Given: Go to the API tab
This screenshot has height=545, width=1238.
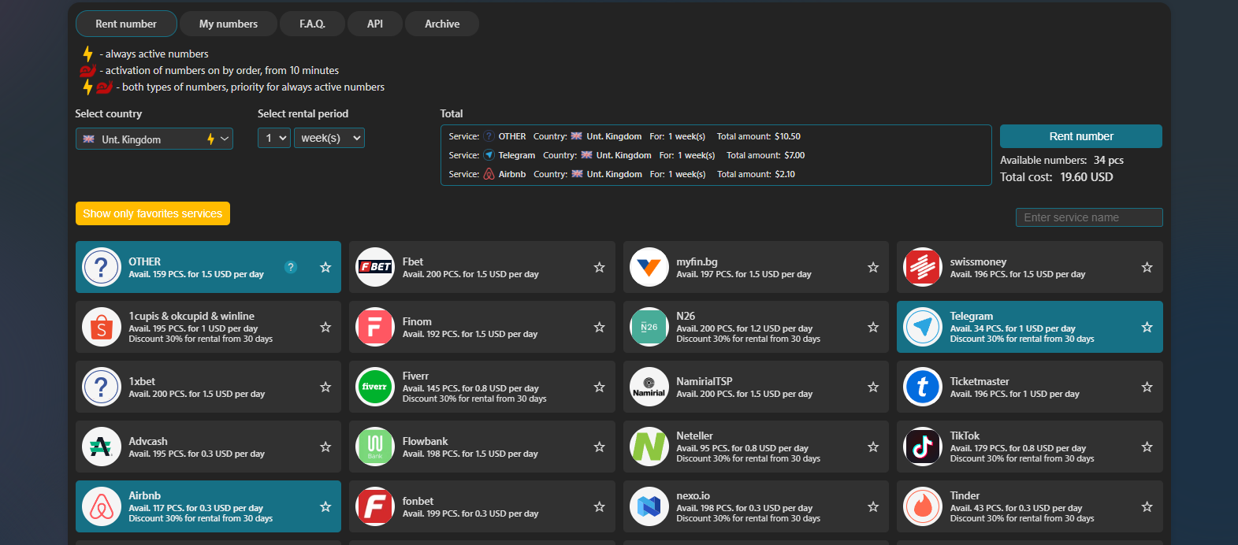Looking at the screenshot, I should (x=375, y=24).
